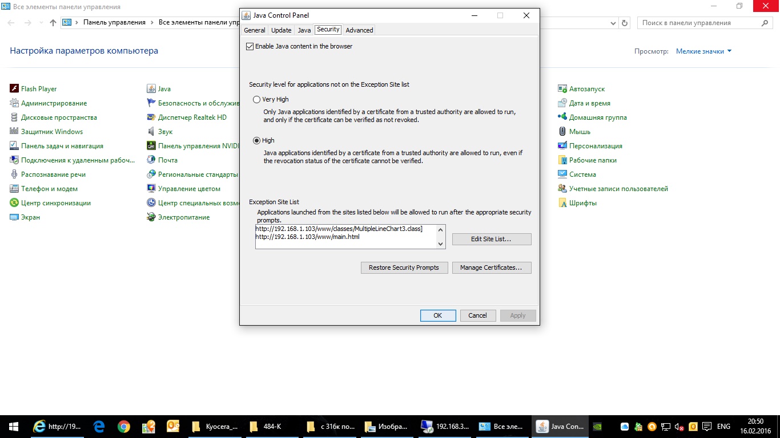780x438 pixels.
Task: Open Manage Certificates
Action: click(x=492, y=267)
